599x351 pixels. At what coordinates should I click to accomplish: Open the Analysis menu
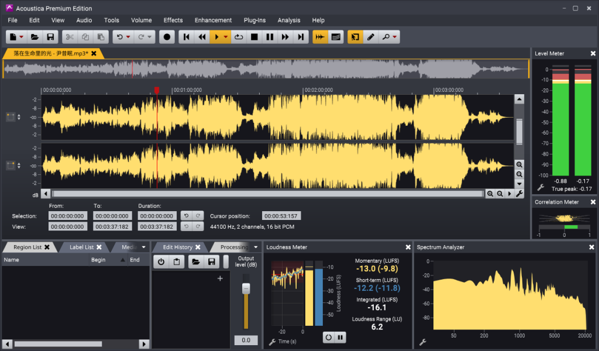289,20
